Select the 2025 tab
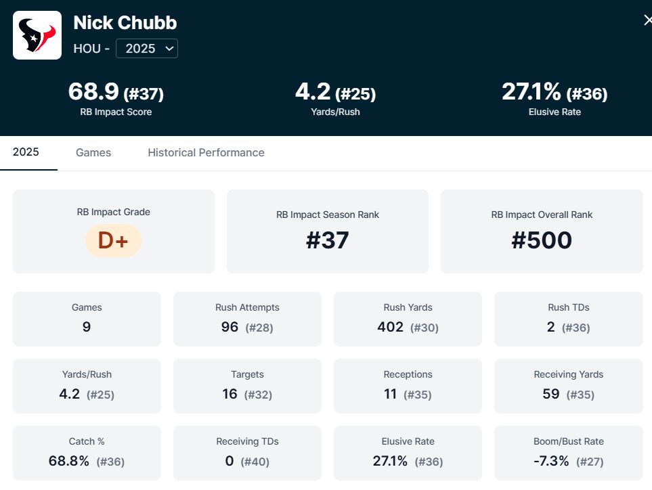The width and height of the screenshot is (652, 490). tap(26, 152)
